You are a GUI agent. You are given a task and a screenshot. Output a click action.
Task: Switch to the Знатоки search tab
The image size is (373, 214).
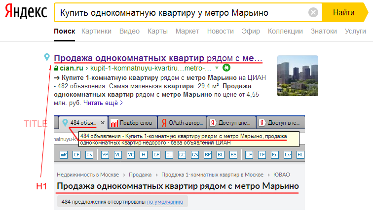(324, 31)
